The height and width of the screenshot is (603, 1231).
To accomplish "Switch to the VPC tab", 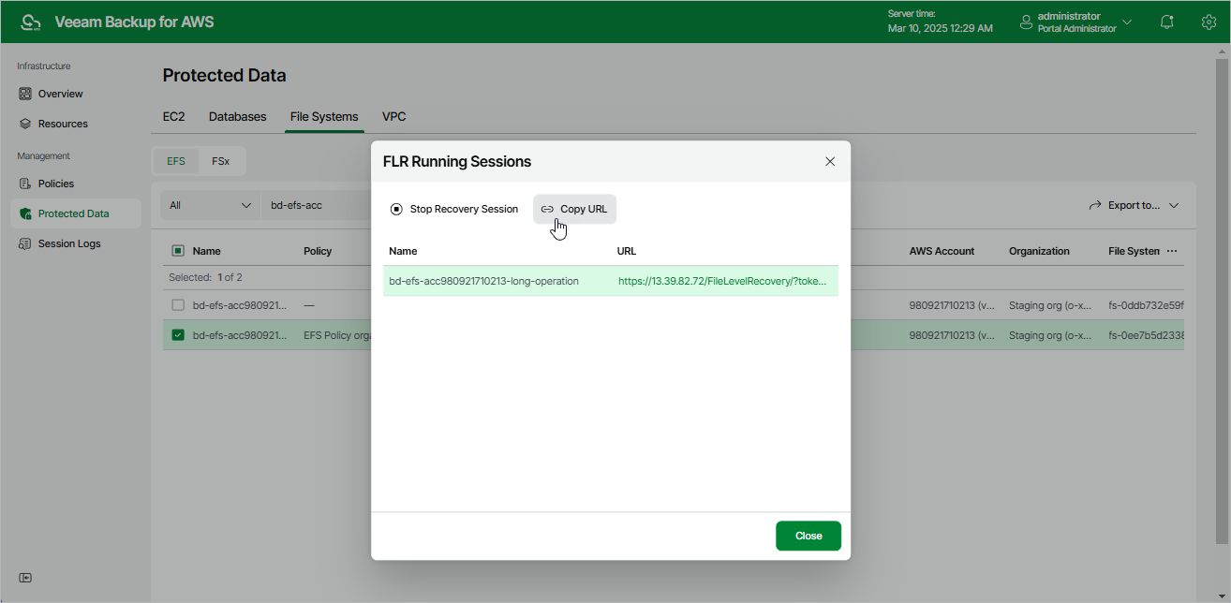I will (393, 117).
